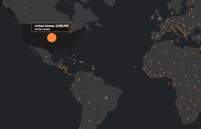Viewport: 201px width, 129px height.
Task: Click the Chad case marker
Action: (x=183, y=64)
